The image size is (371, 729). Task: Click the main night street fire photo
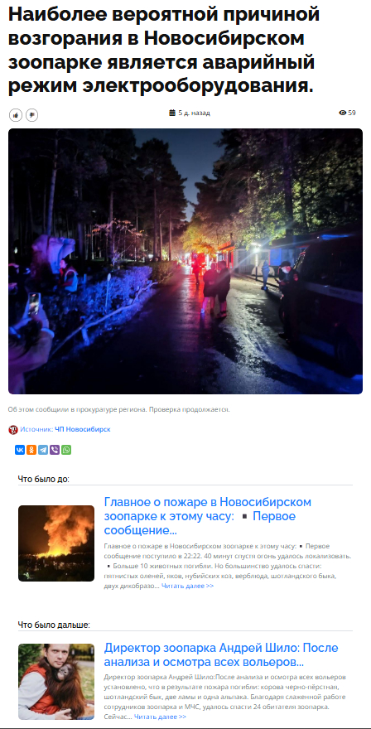[x=185, y=261]
